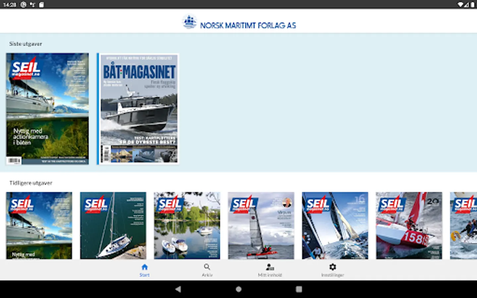Select the Tidligere utgaver heading
477x298 pixels.
31,183
